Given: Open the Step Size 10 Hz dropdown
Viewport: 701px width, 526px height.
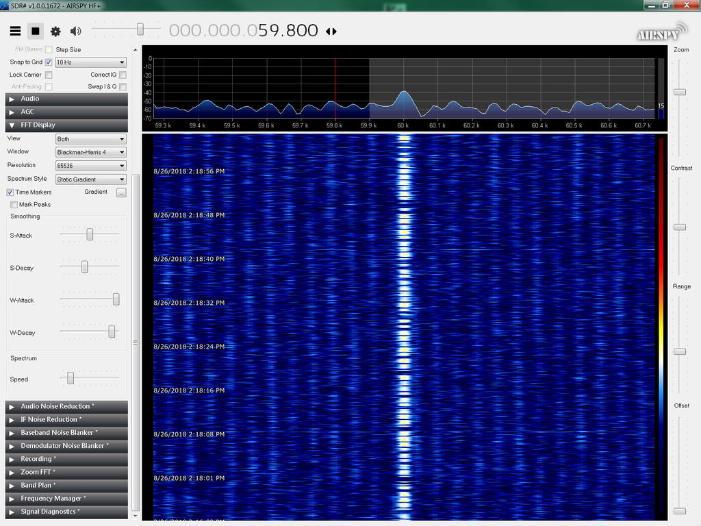Looking at the screenshot, I should click(91, 62).
